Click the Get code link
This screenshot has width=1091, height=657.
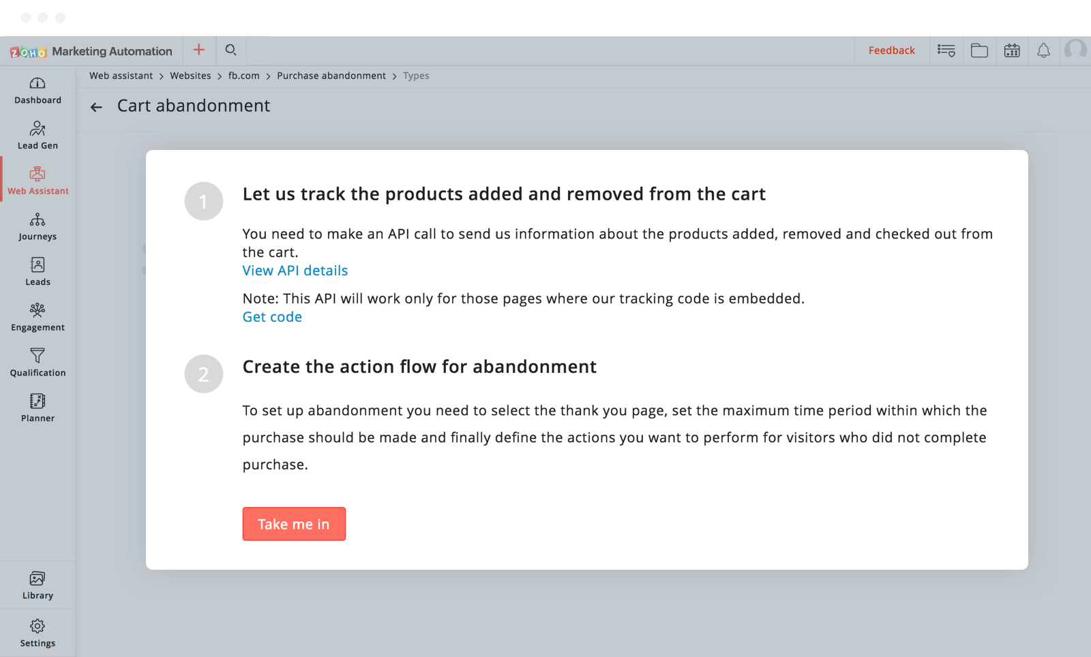tap(272, 317)
